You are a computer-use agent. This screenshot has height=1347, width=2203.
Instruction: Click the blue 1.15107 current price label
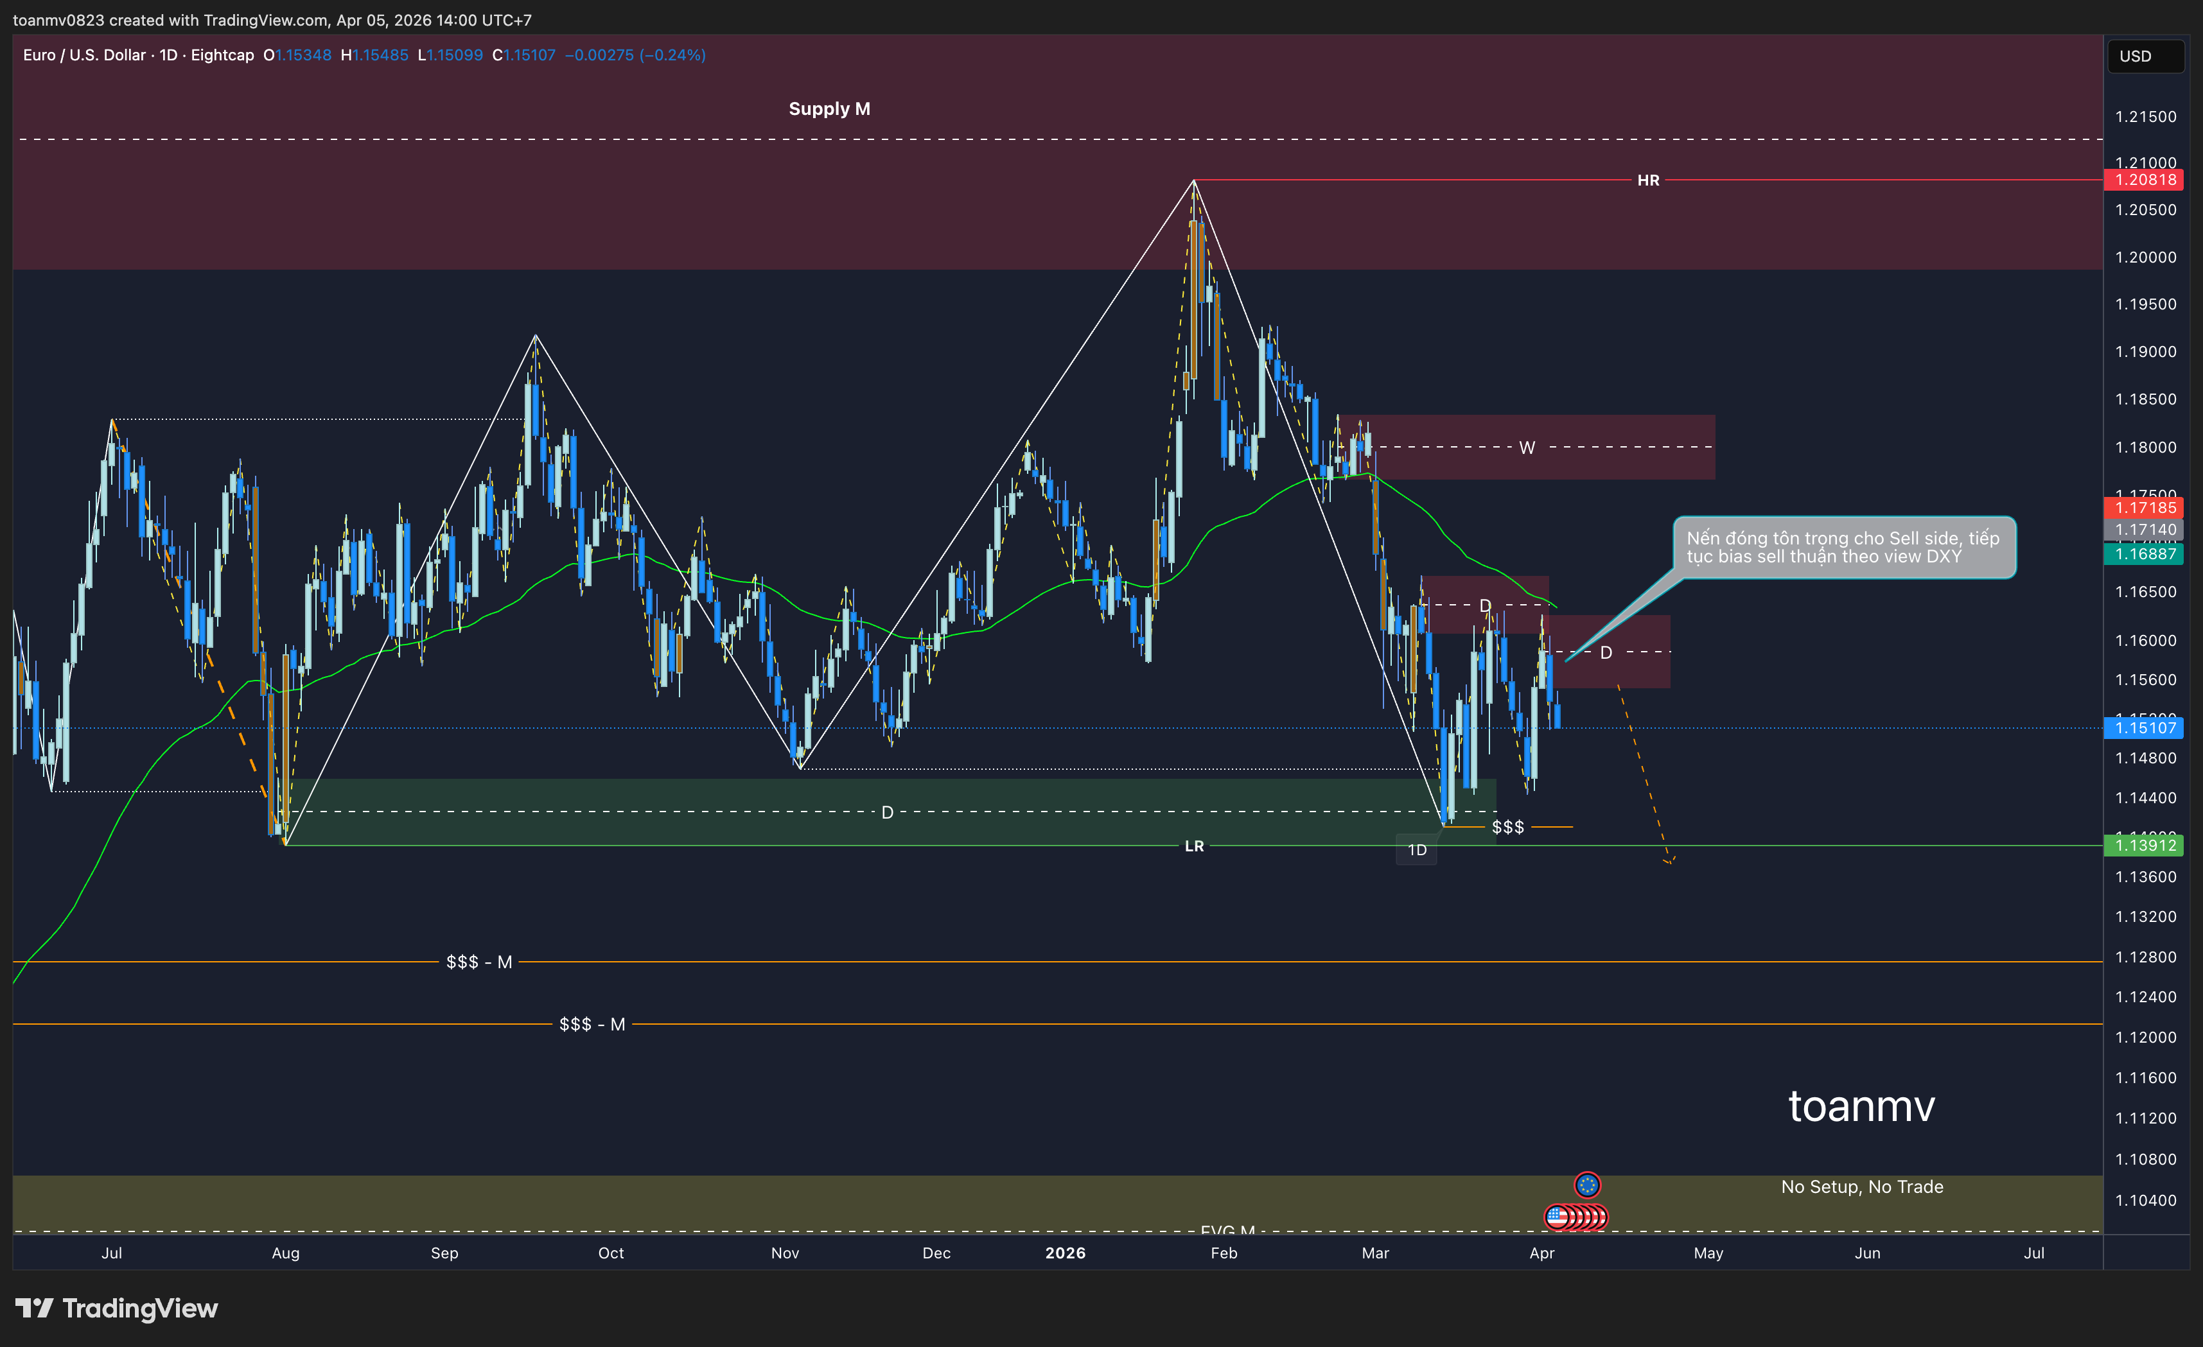click(x=2144, y=727)
